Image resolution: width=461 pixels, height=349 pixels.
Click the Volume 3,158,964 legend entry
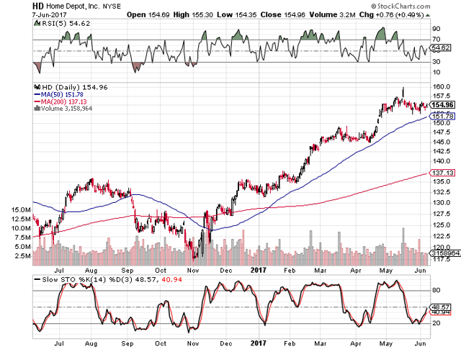tap(66, 109)
